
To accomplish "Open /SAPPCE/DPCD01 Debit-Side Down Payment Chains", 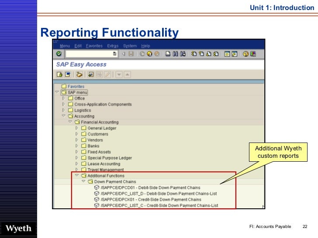I will (x=147, y=187).
